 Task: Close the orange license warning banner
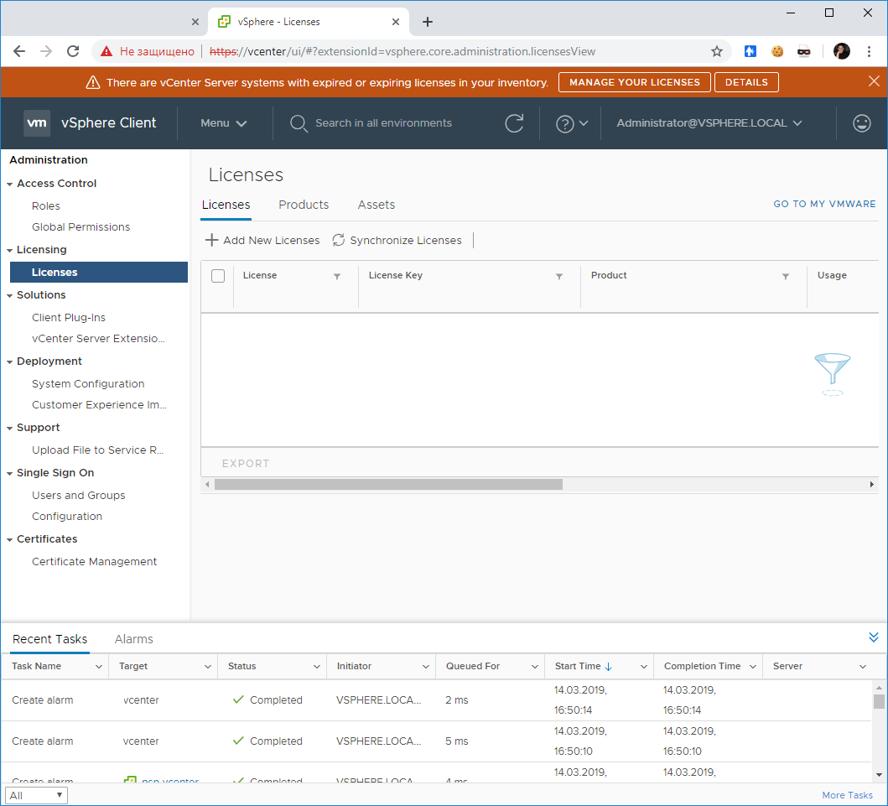point(874,81)
